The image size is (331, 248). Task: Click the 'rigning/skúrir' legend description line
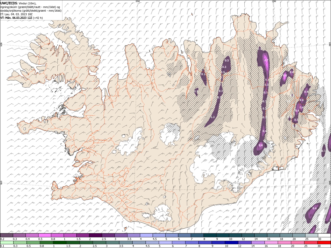[30, 7]
